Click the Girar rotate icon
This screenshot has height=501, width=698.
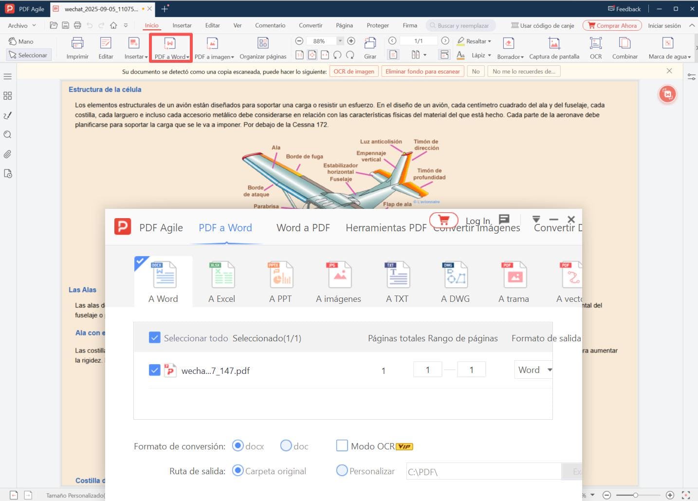click(370, 44)
